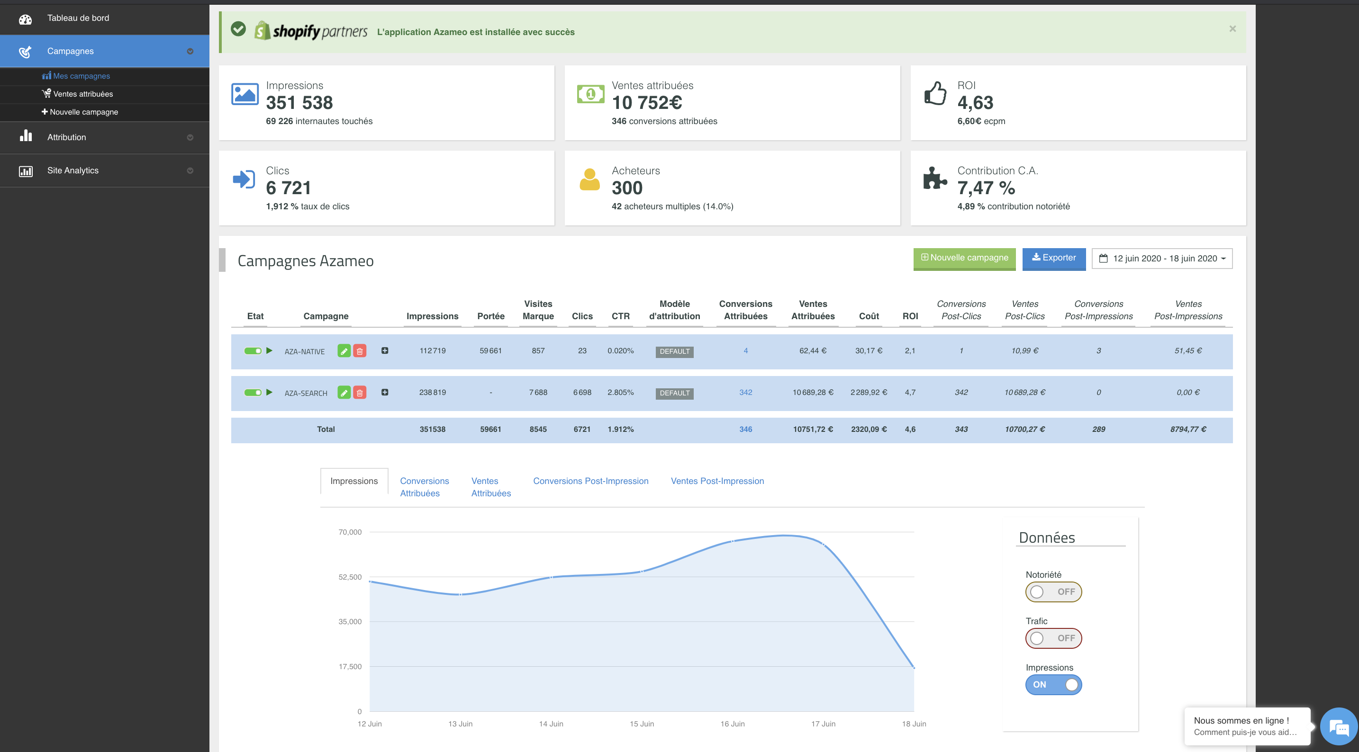Click the Contribution C.A. puzzle icon
Viewport: 1359px width, 752px height.
point(935,178)
